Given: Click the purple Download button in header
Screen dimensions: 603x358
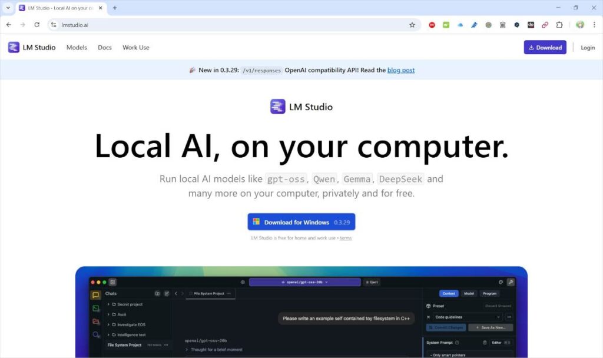Looking at the screenshot, I should pyautogui.click(x=545, y=48).
